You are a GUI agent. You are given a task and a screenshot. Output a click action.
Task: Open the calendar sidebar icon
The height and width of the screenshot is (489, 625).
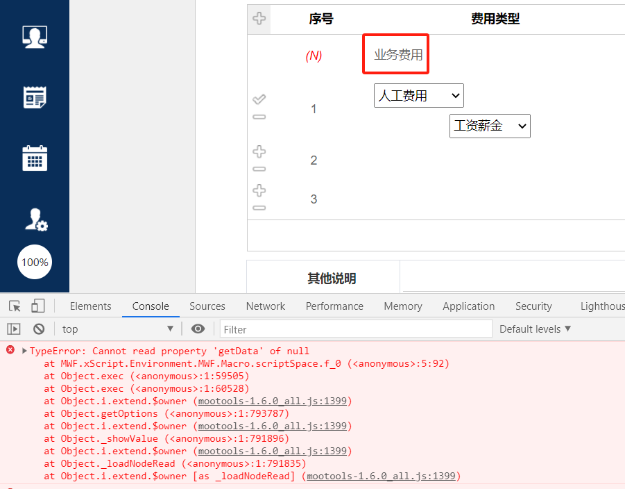(x=35, y=158)
